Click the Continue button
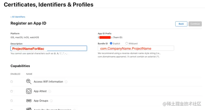 pos(195,24)
